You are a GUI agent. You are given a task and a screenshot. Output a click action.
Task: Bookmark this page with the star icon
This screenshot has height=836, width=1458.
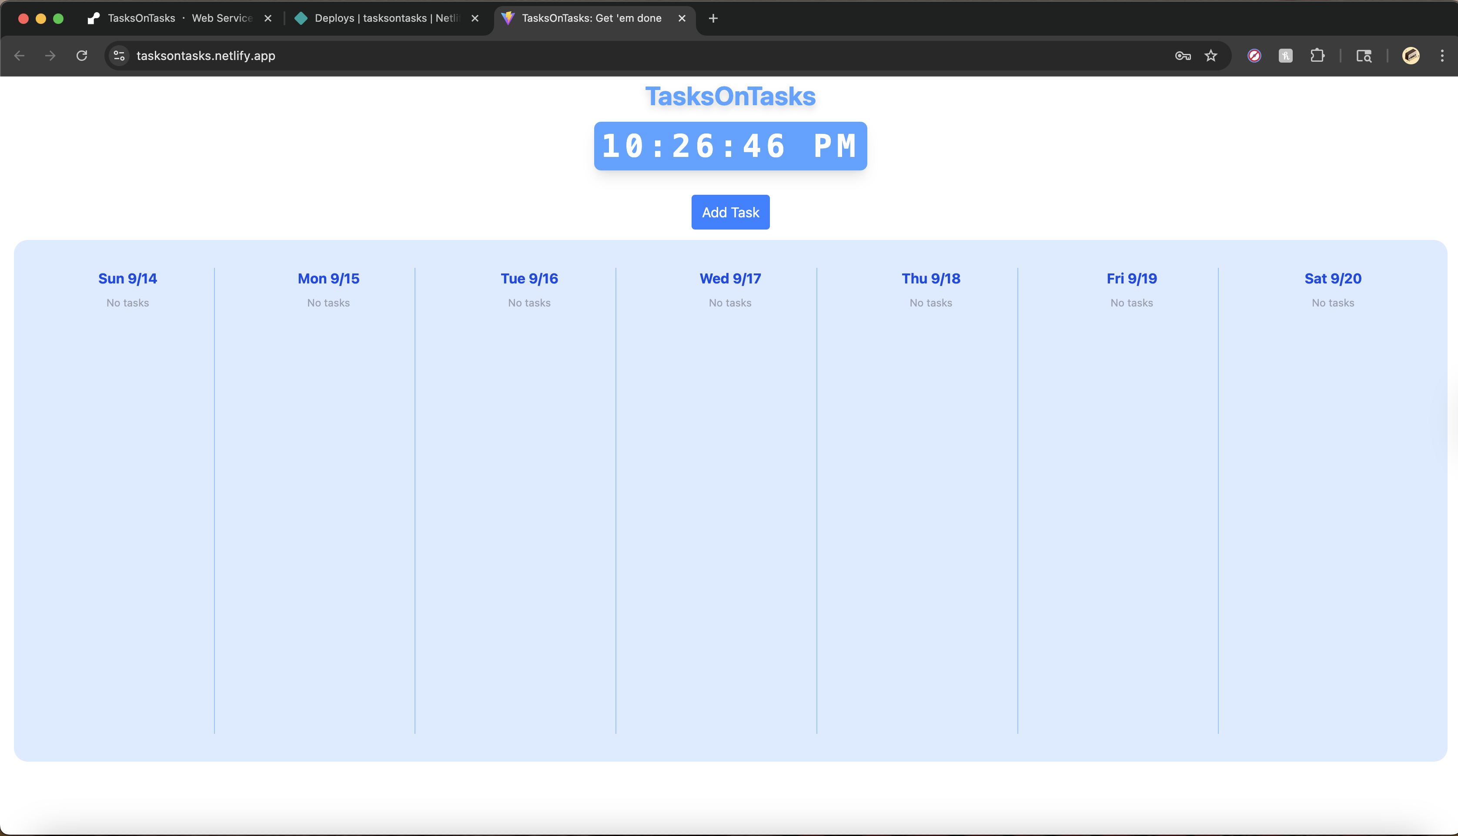[1211, 56]
